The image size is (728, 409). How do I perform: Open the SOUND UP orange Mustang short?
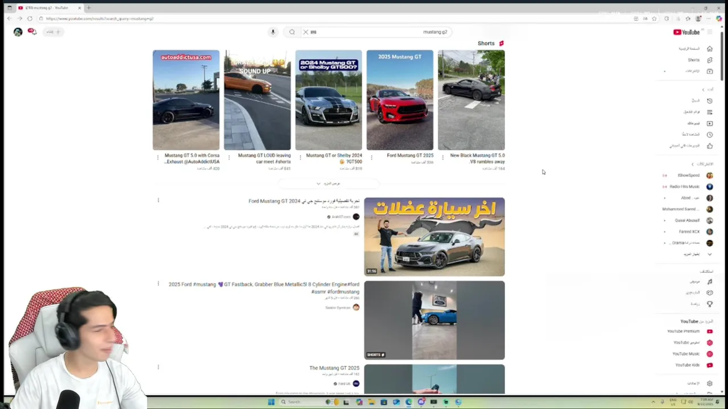[x=257, y=100]
